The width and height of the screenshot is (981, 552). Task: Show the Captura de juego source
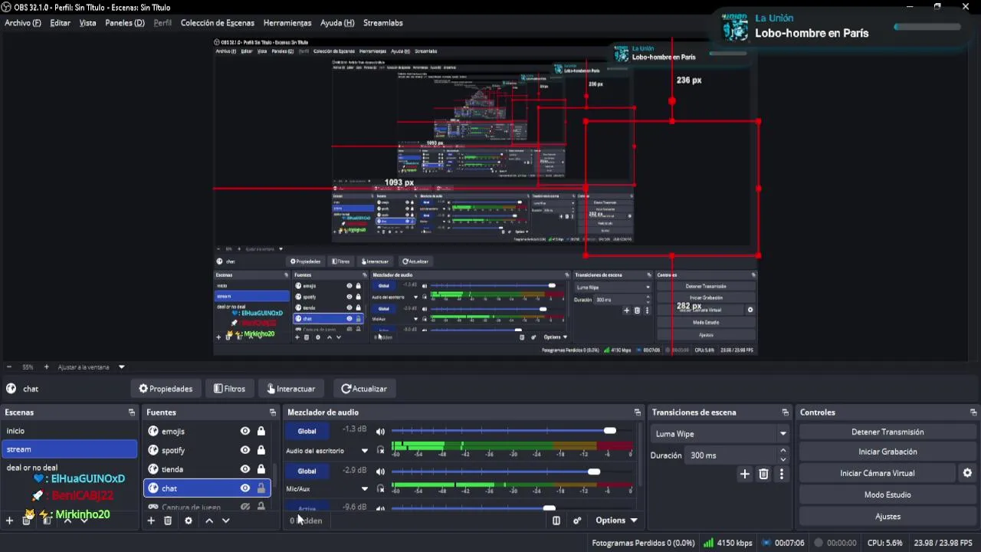(x=245, y=507)
